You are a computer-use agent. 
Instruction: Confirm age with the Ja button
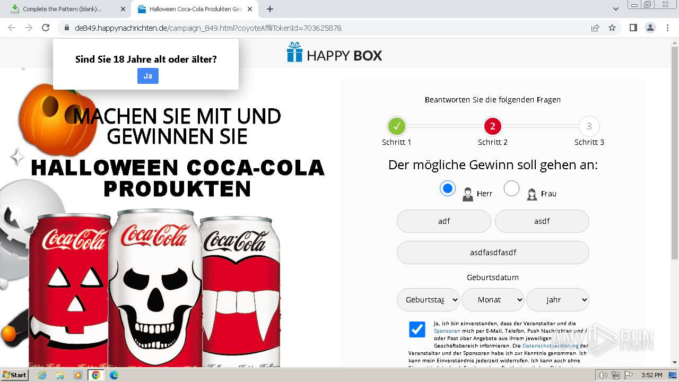point(148,76)
